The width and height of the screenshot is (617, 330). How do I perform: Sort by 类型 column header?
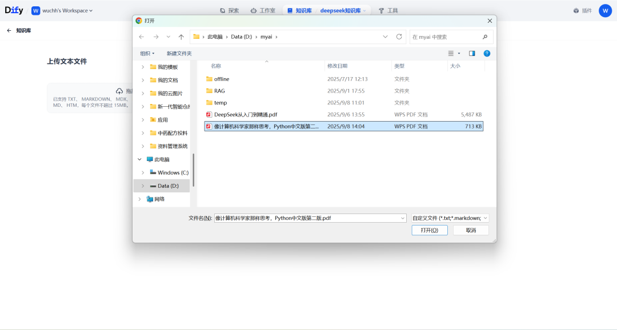click(399, 66)
